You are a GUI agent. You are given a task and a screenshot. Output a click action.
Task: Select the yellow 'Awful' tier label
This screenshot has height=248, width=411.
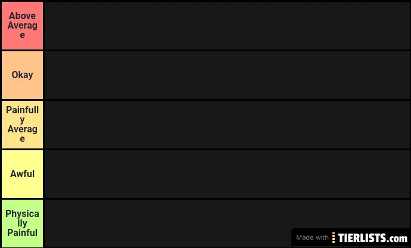pos(22,174)
